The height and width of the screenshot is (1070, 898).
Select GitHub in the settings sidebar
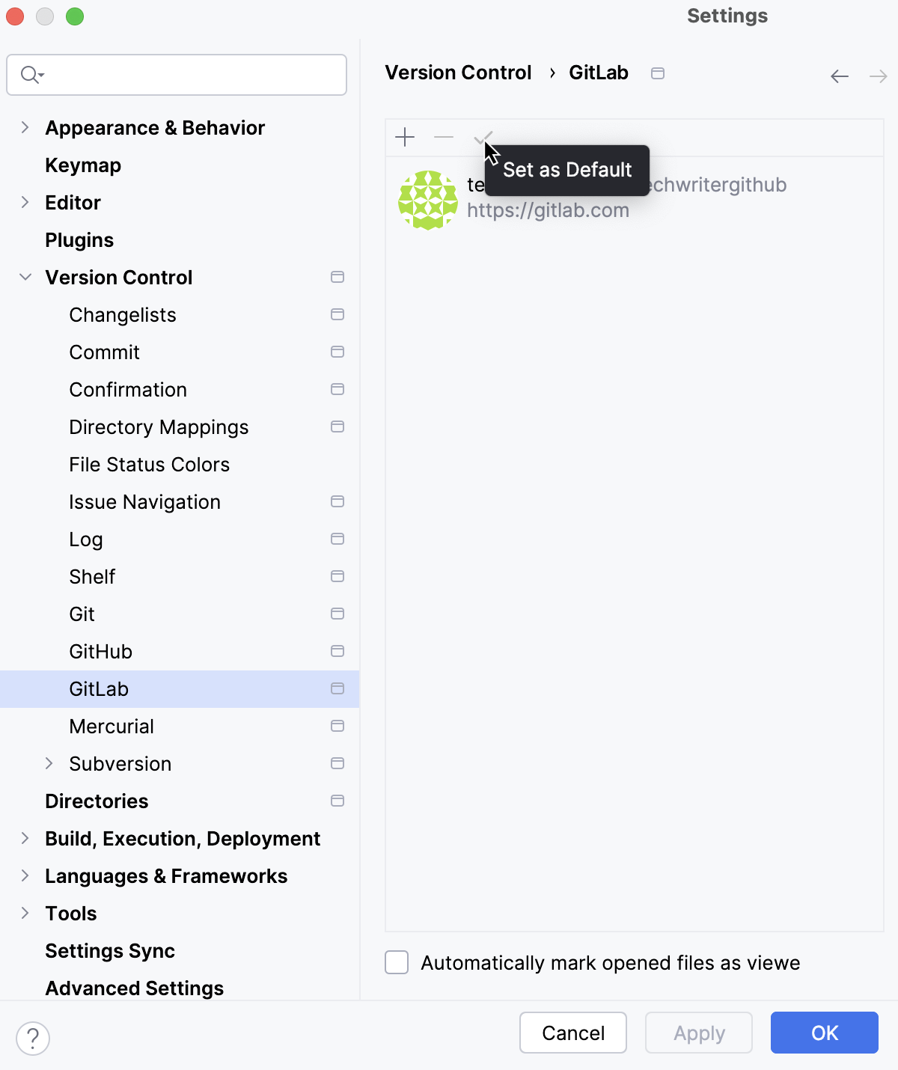(101, 651)
